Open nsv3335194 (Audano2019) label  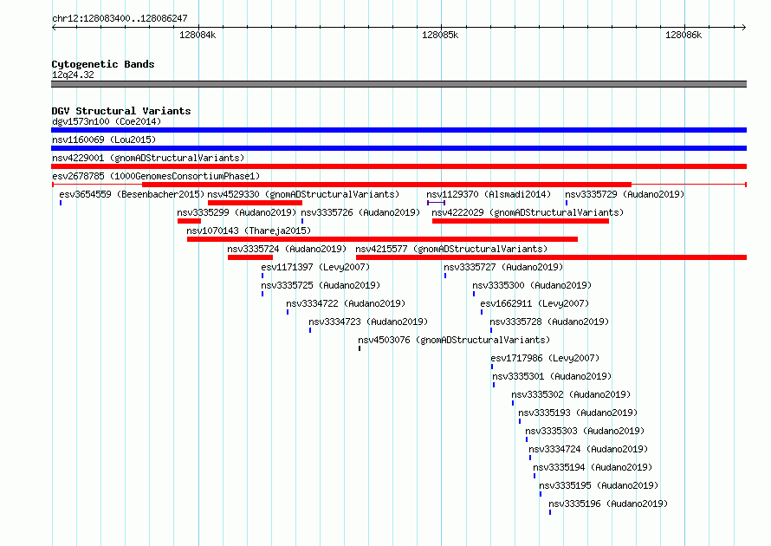593,467
